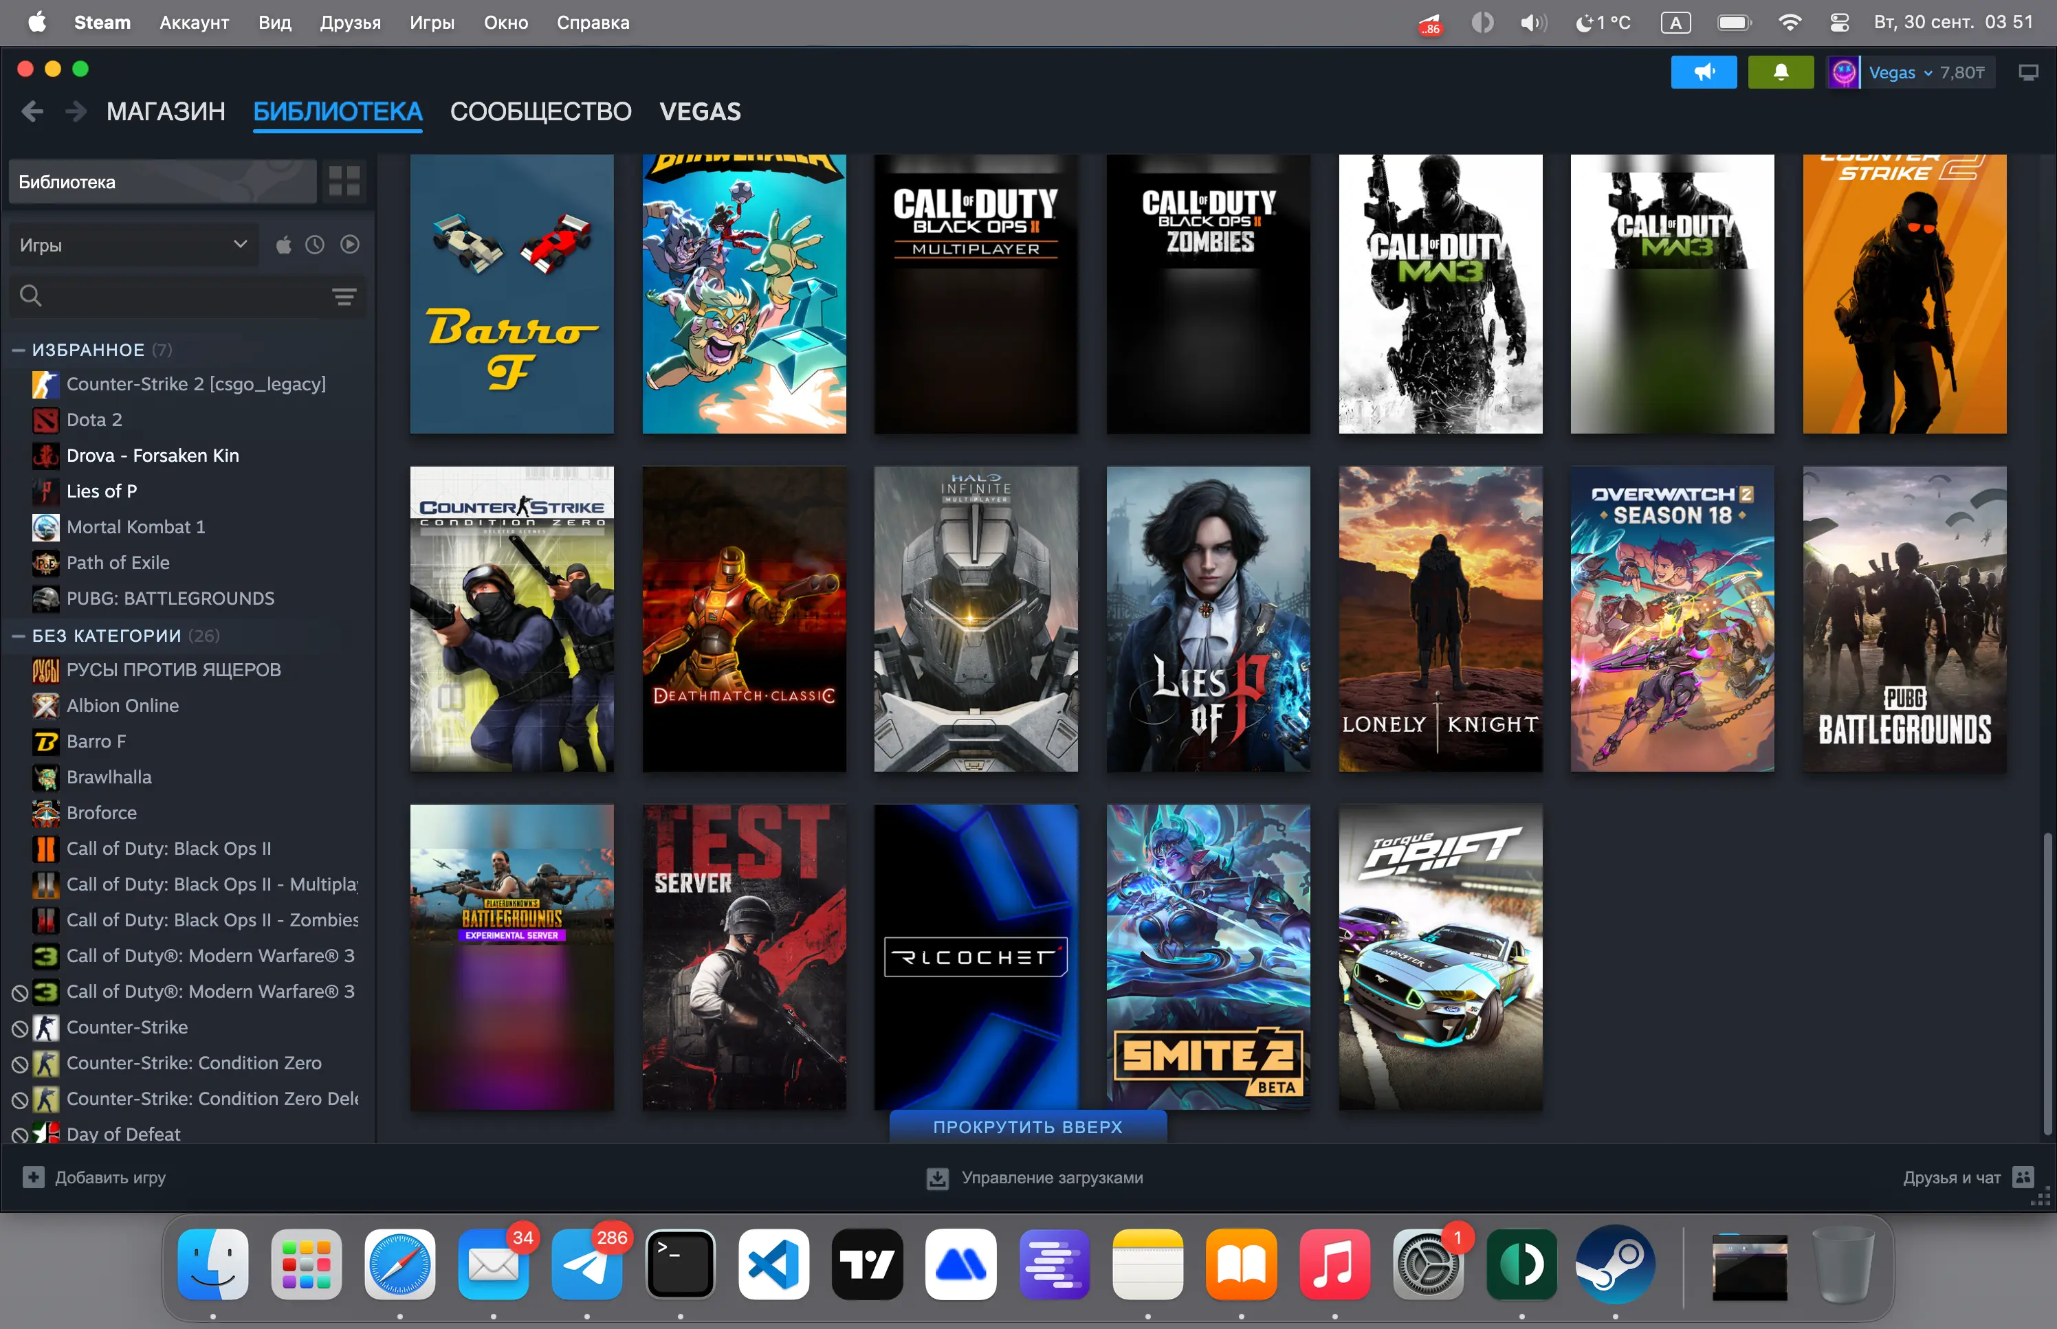Toggle the macOS-compatible games filter
2057x1329 pixels.
(283, 245)
